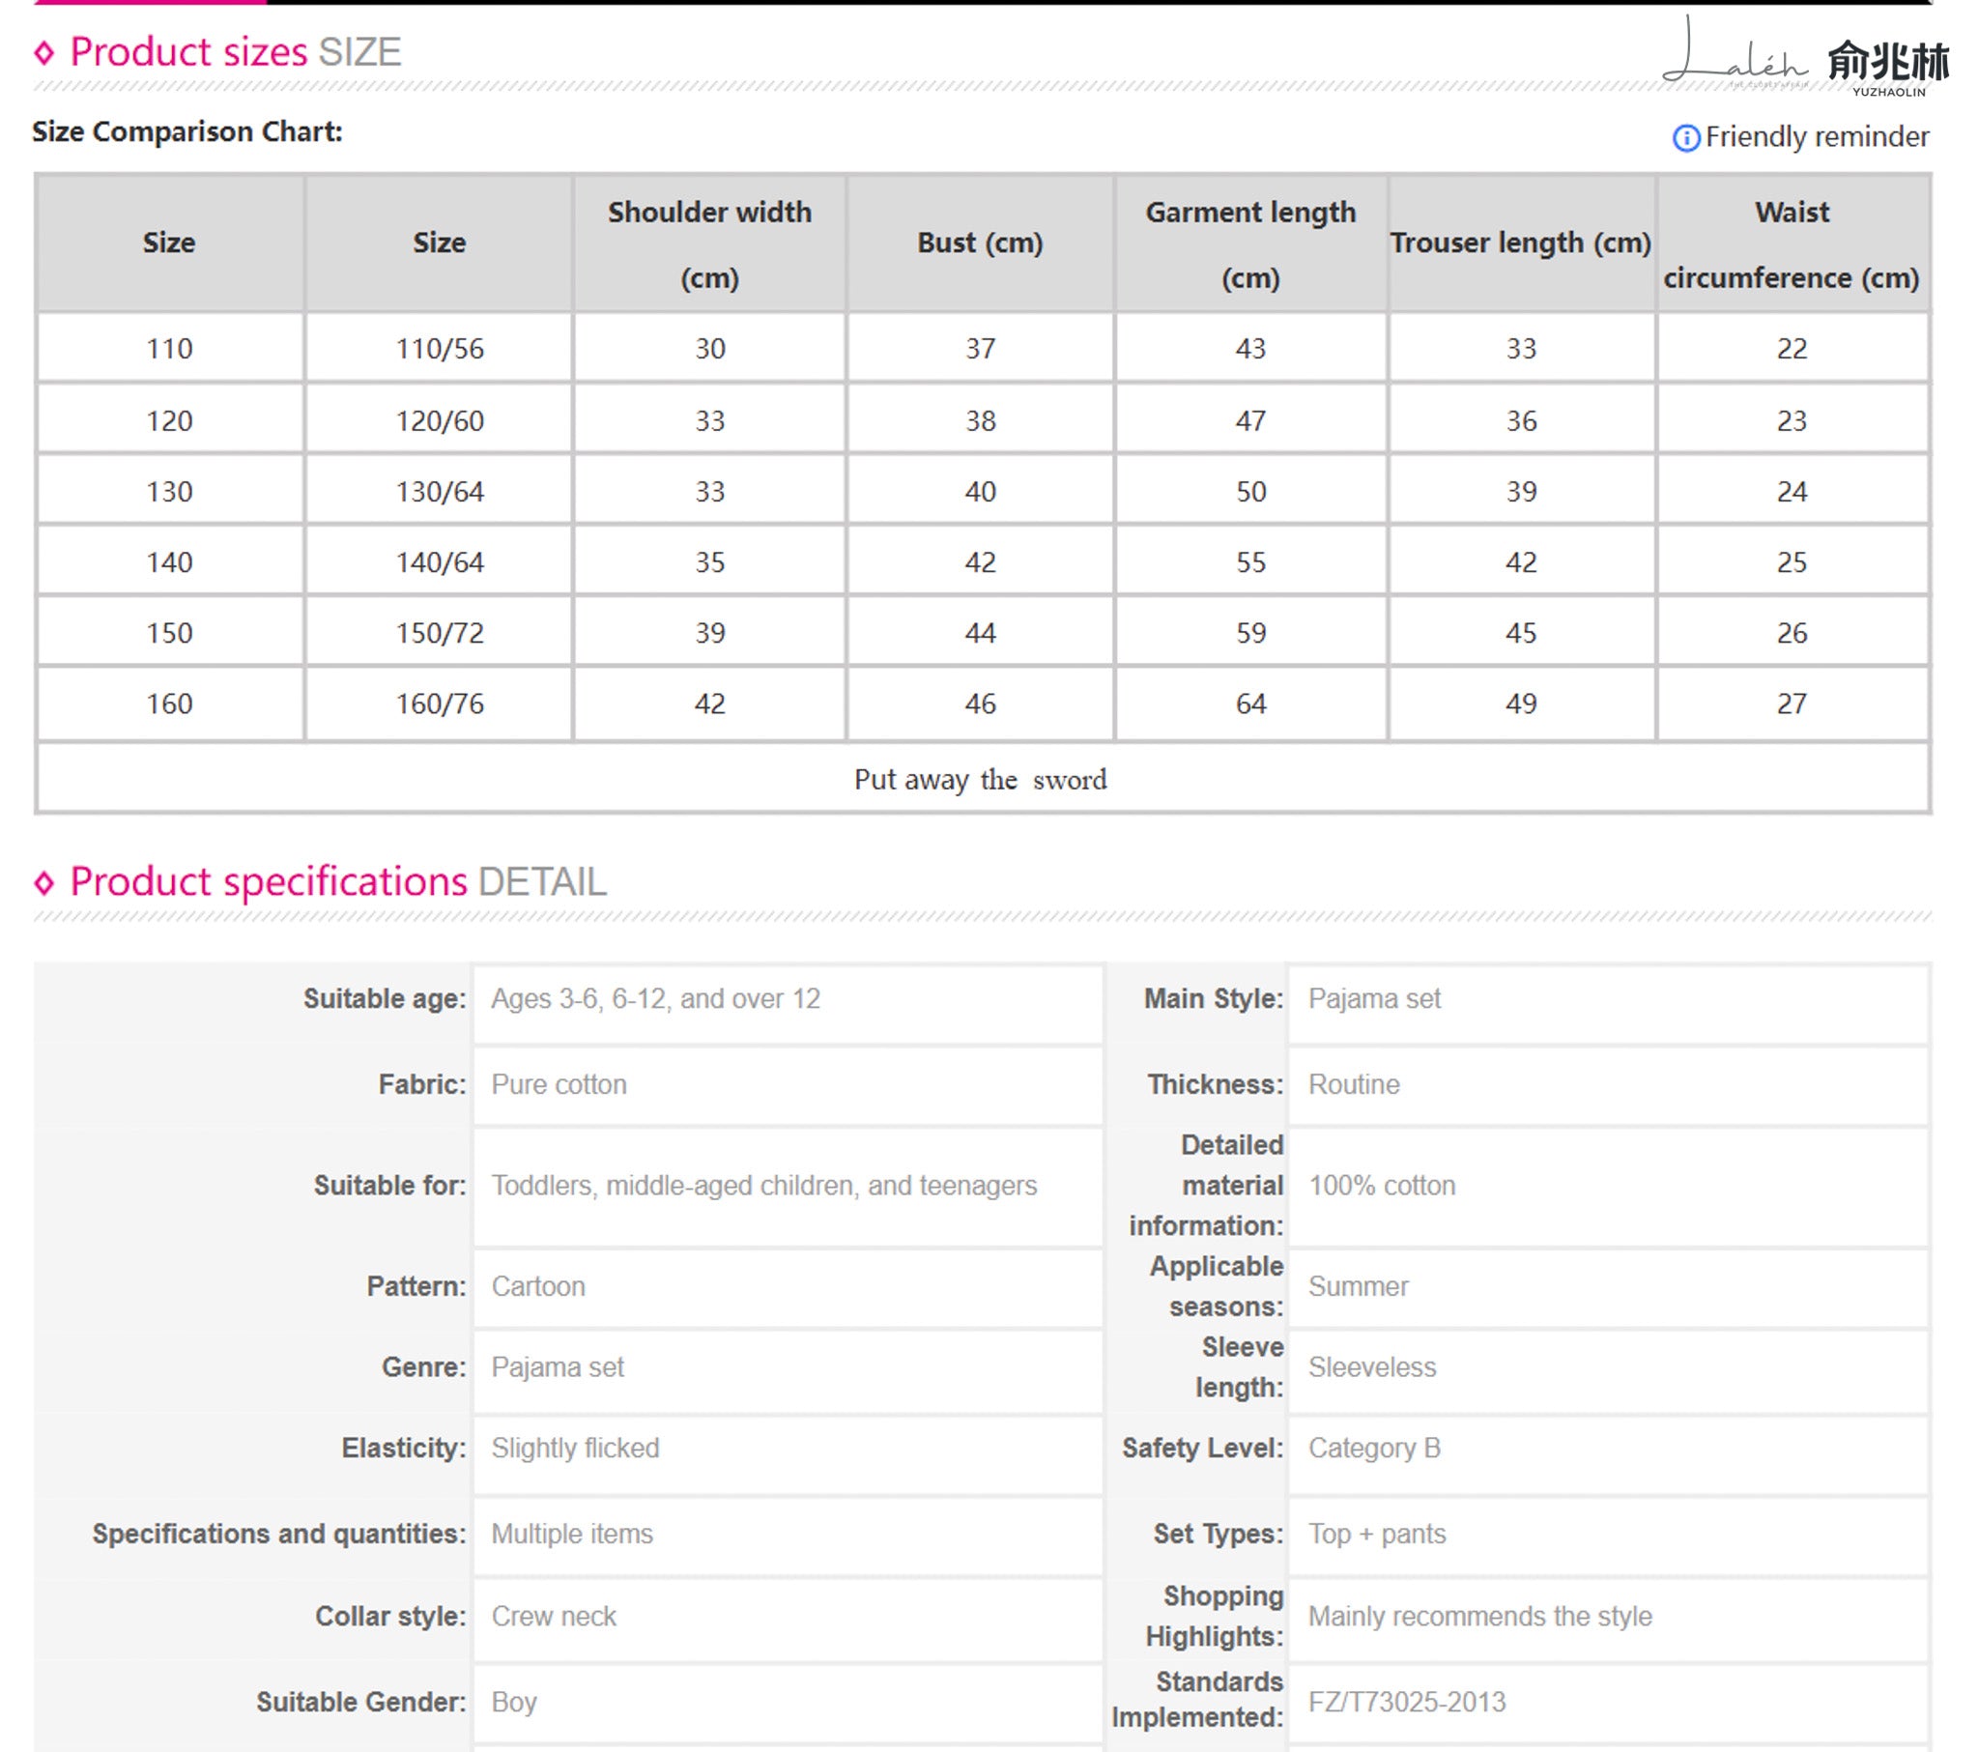Click the Specifications and quantities label
Viewport: 1979px width, 1752px height.
(279, 1535)
